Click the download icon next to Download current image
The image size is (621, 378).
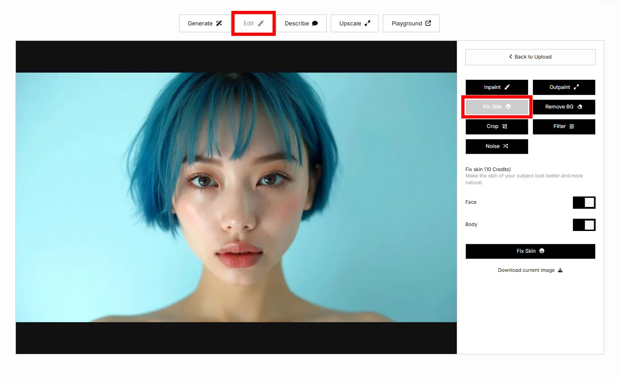560,270
